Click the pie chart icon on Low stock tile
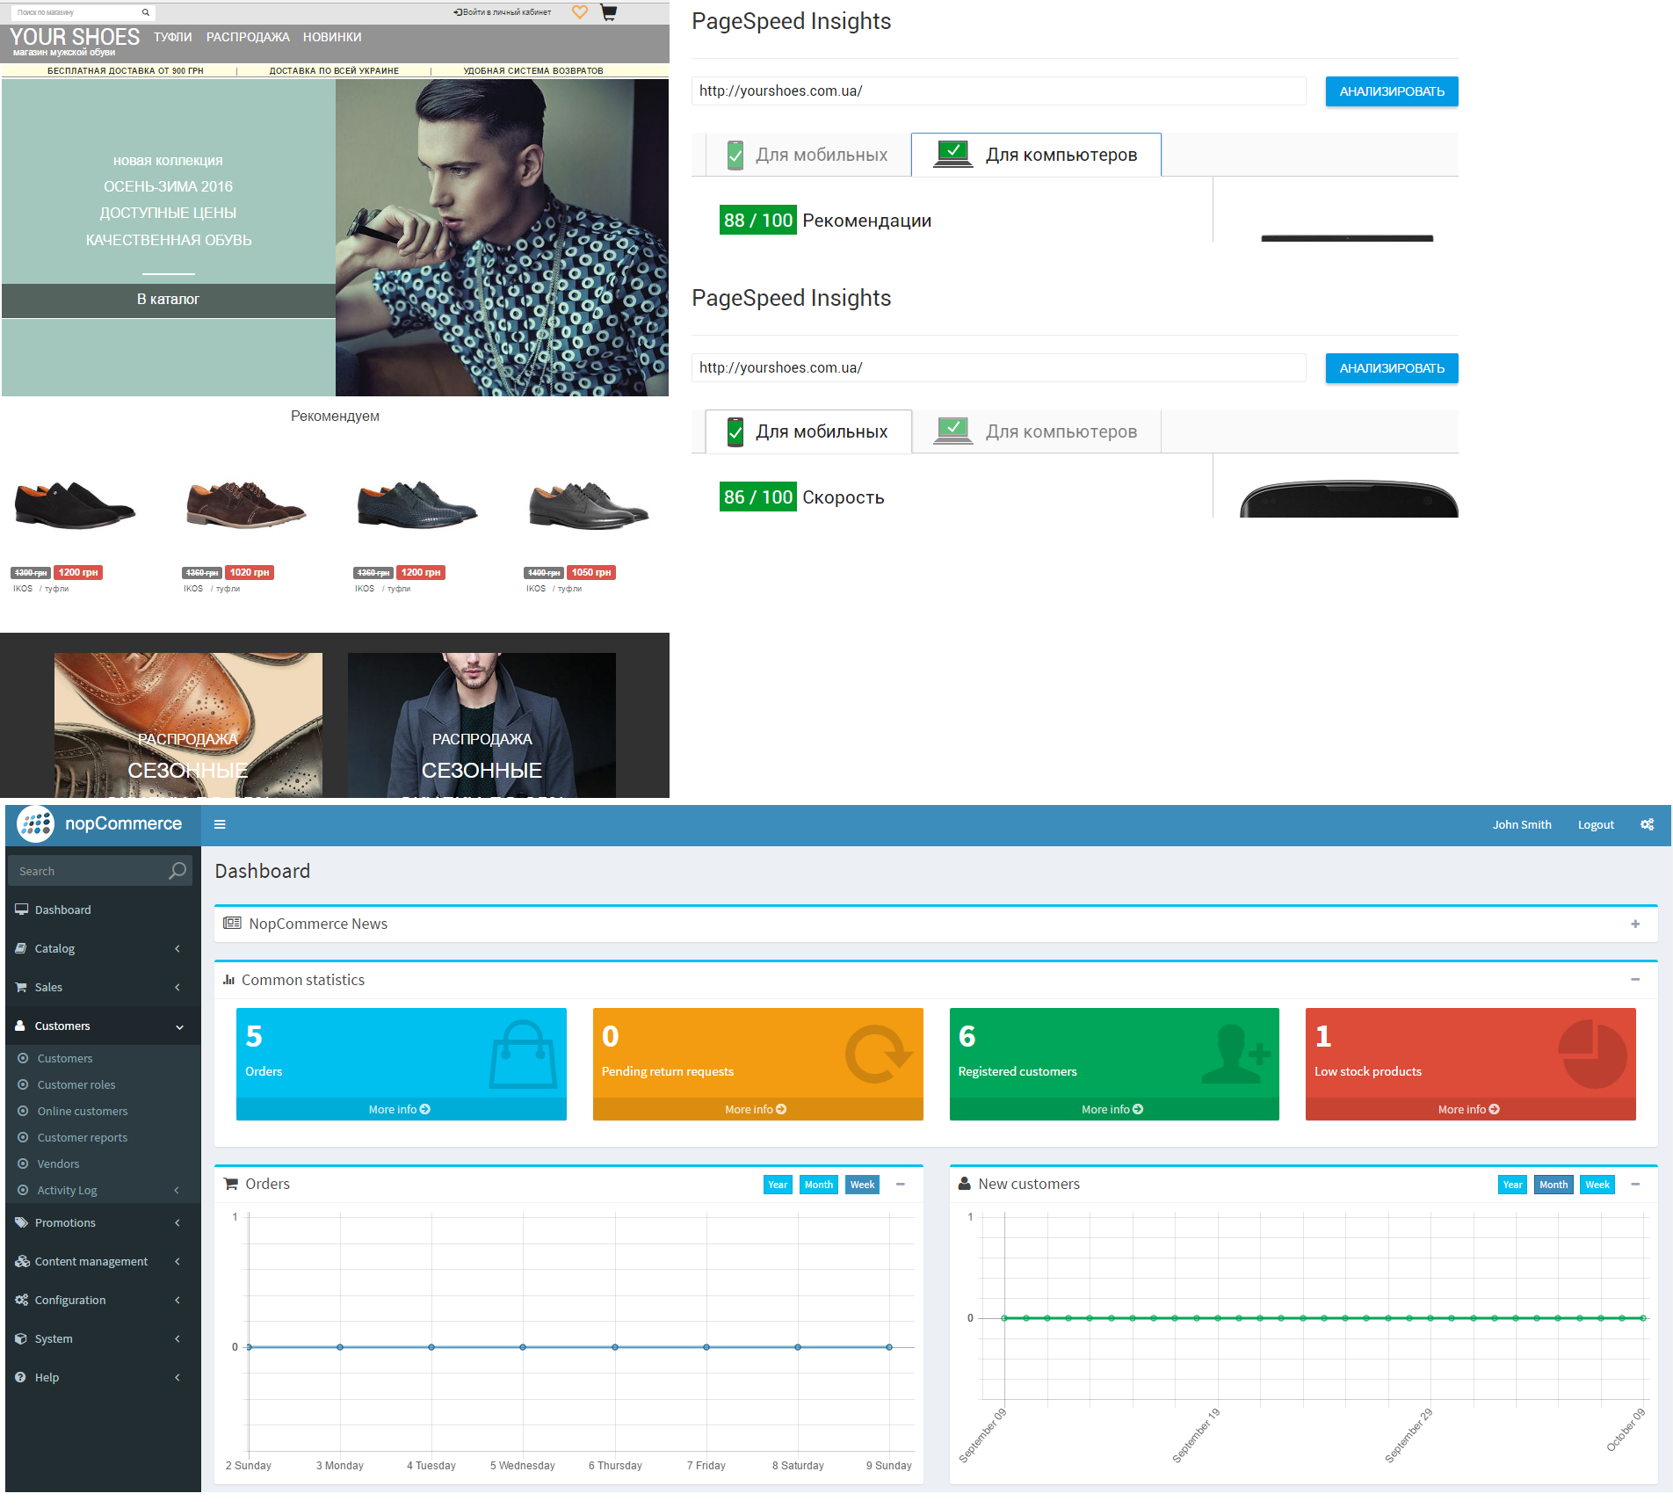The height and width of the screenshot is (1508, 1673). click(x=1592, y=1054)
